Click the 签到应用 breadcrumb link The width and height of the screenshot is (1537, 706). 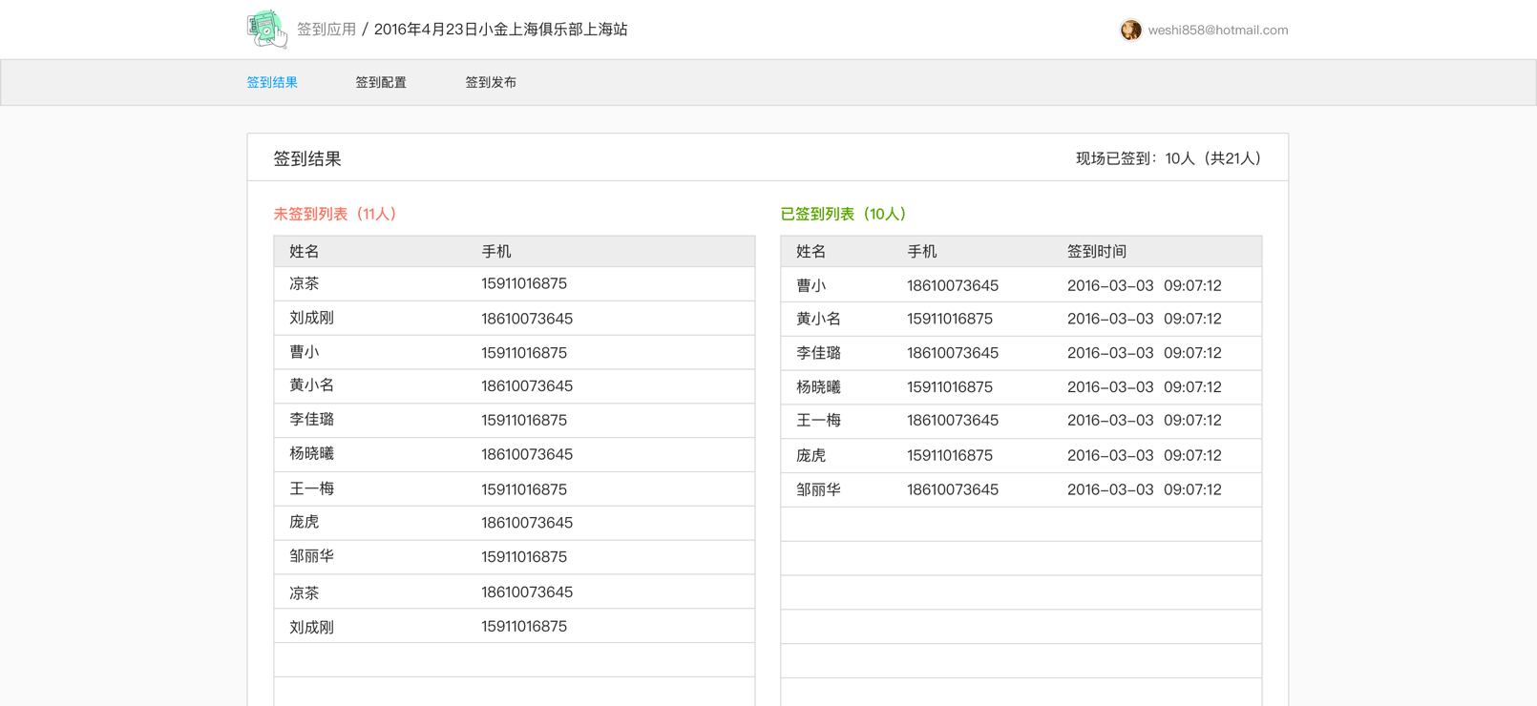pos(326,30)
